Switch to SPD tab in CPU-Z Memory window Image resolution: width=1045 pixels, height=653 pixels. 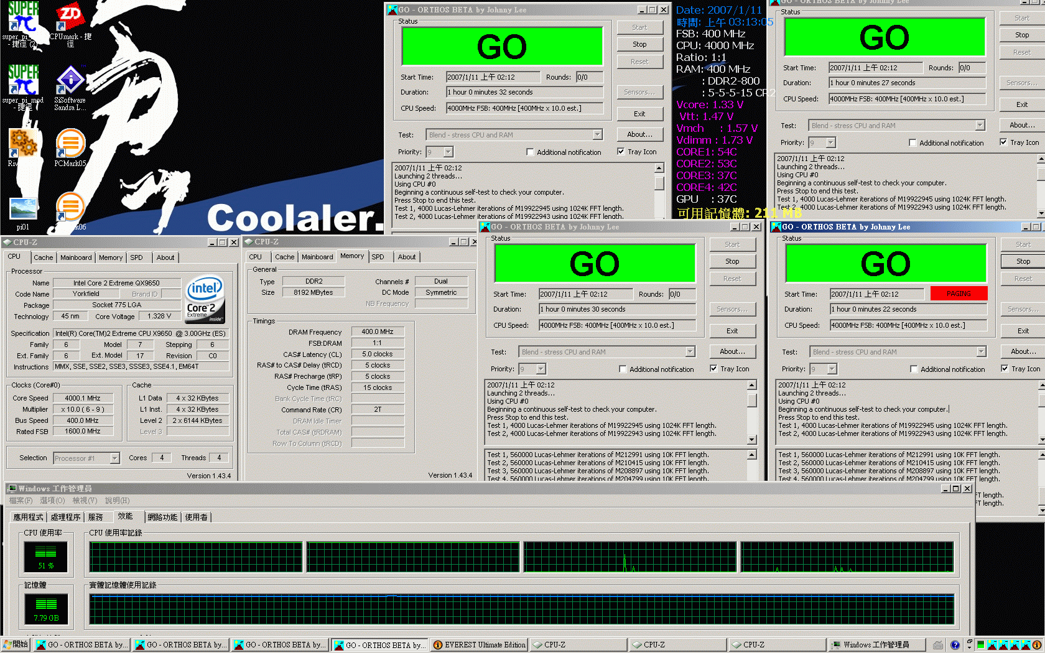pos(378,257)
